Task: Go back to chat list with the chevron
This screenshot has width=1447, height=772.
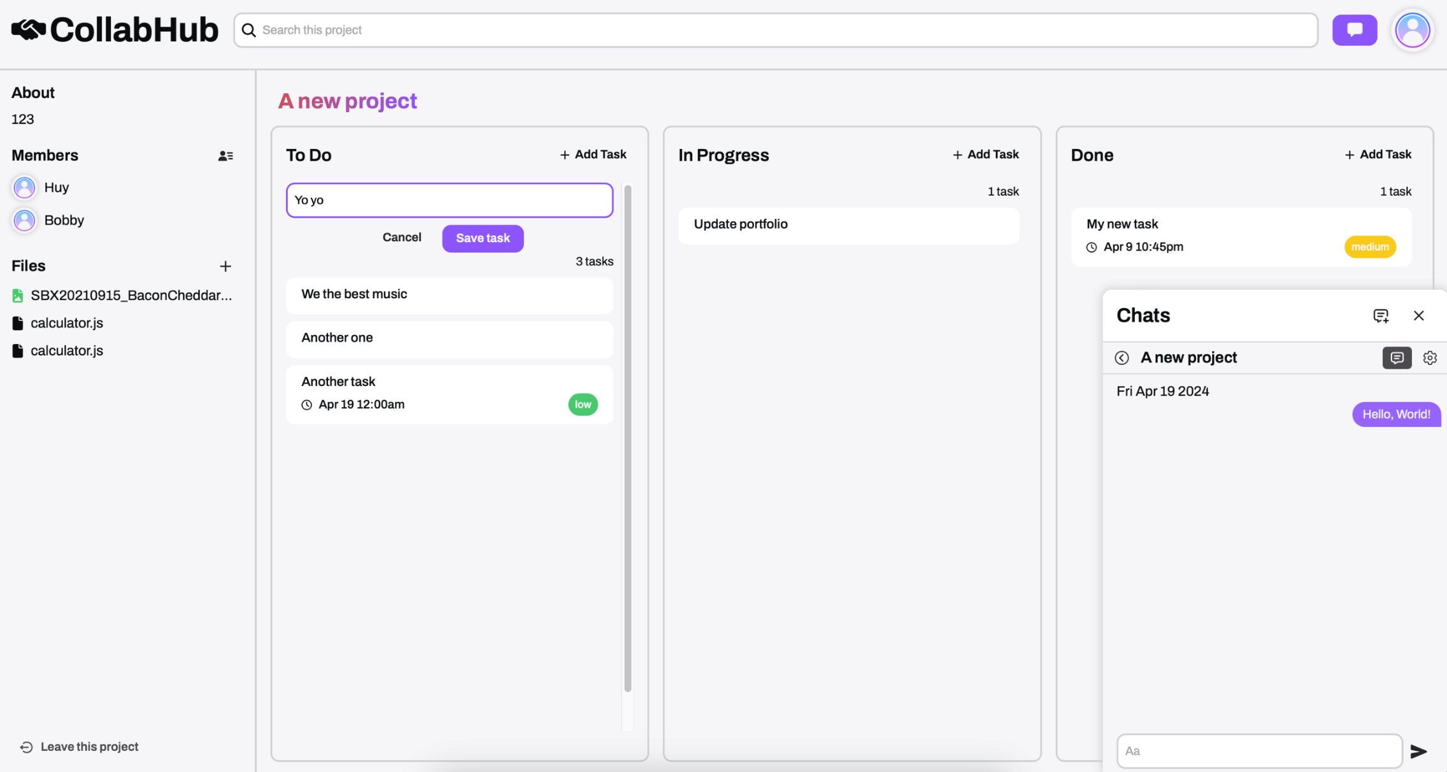Action: tap(1122, 357)
